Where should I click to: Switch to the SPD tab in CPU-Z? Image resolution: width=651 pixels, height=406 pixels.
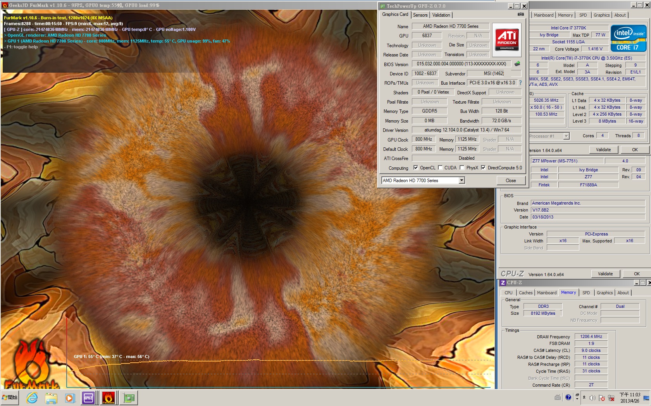pos(586,293)
